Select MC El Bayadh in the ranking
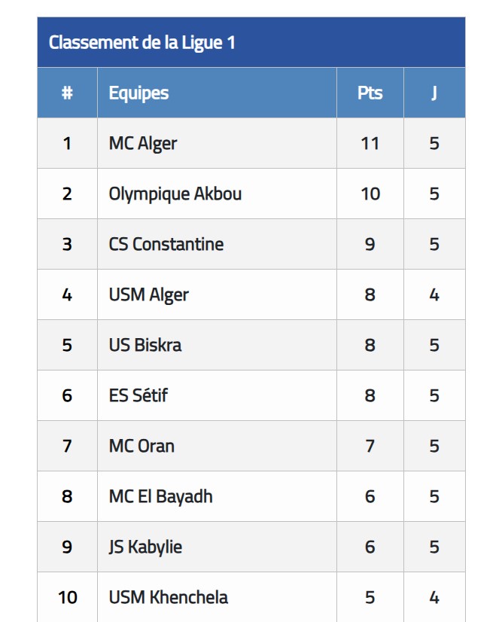Image resolution: width=502 pixels, height=622 pixels. 160,497
